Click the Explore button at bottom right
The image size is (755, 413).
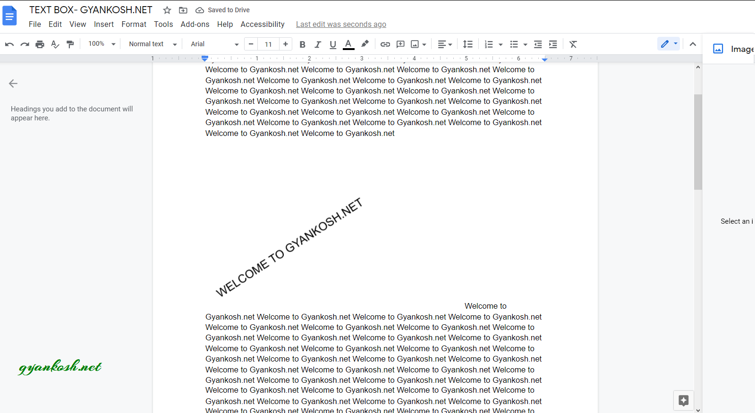(x=683, y=401)
